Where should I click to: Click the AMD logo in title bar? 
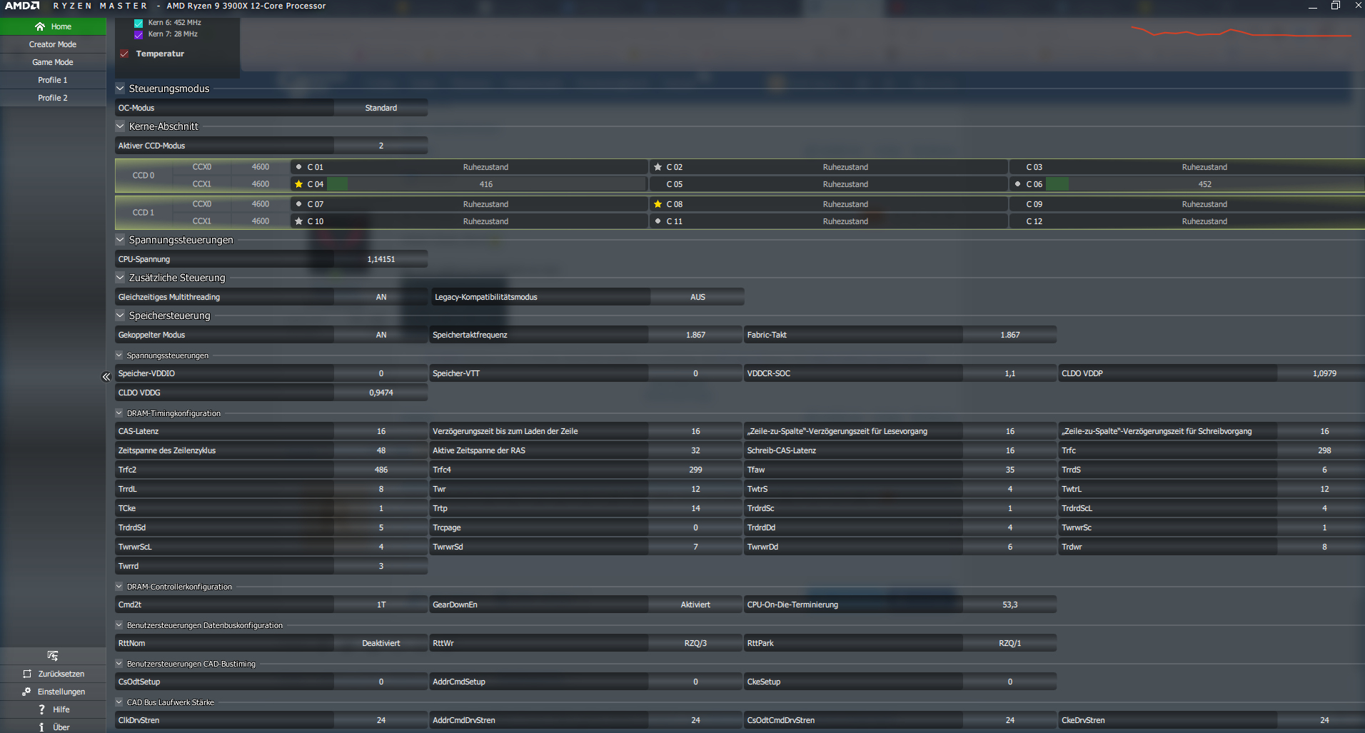tap(22, 6)
